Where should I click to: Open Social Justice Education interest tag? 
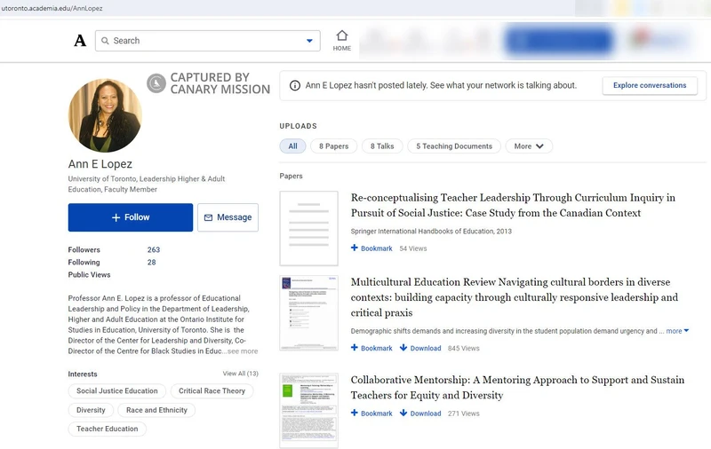click(117, 391)
